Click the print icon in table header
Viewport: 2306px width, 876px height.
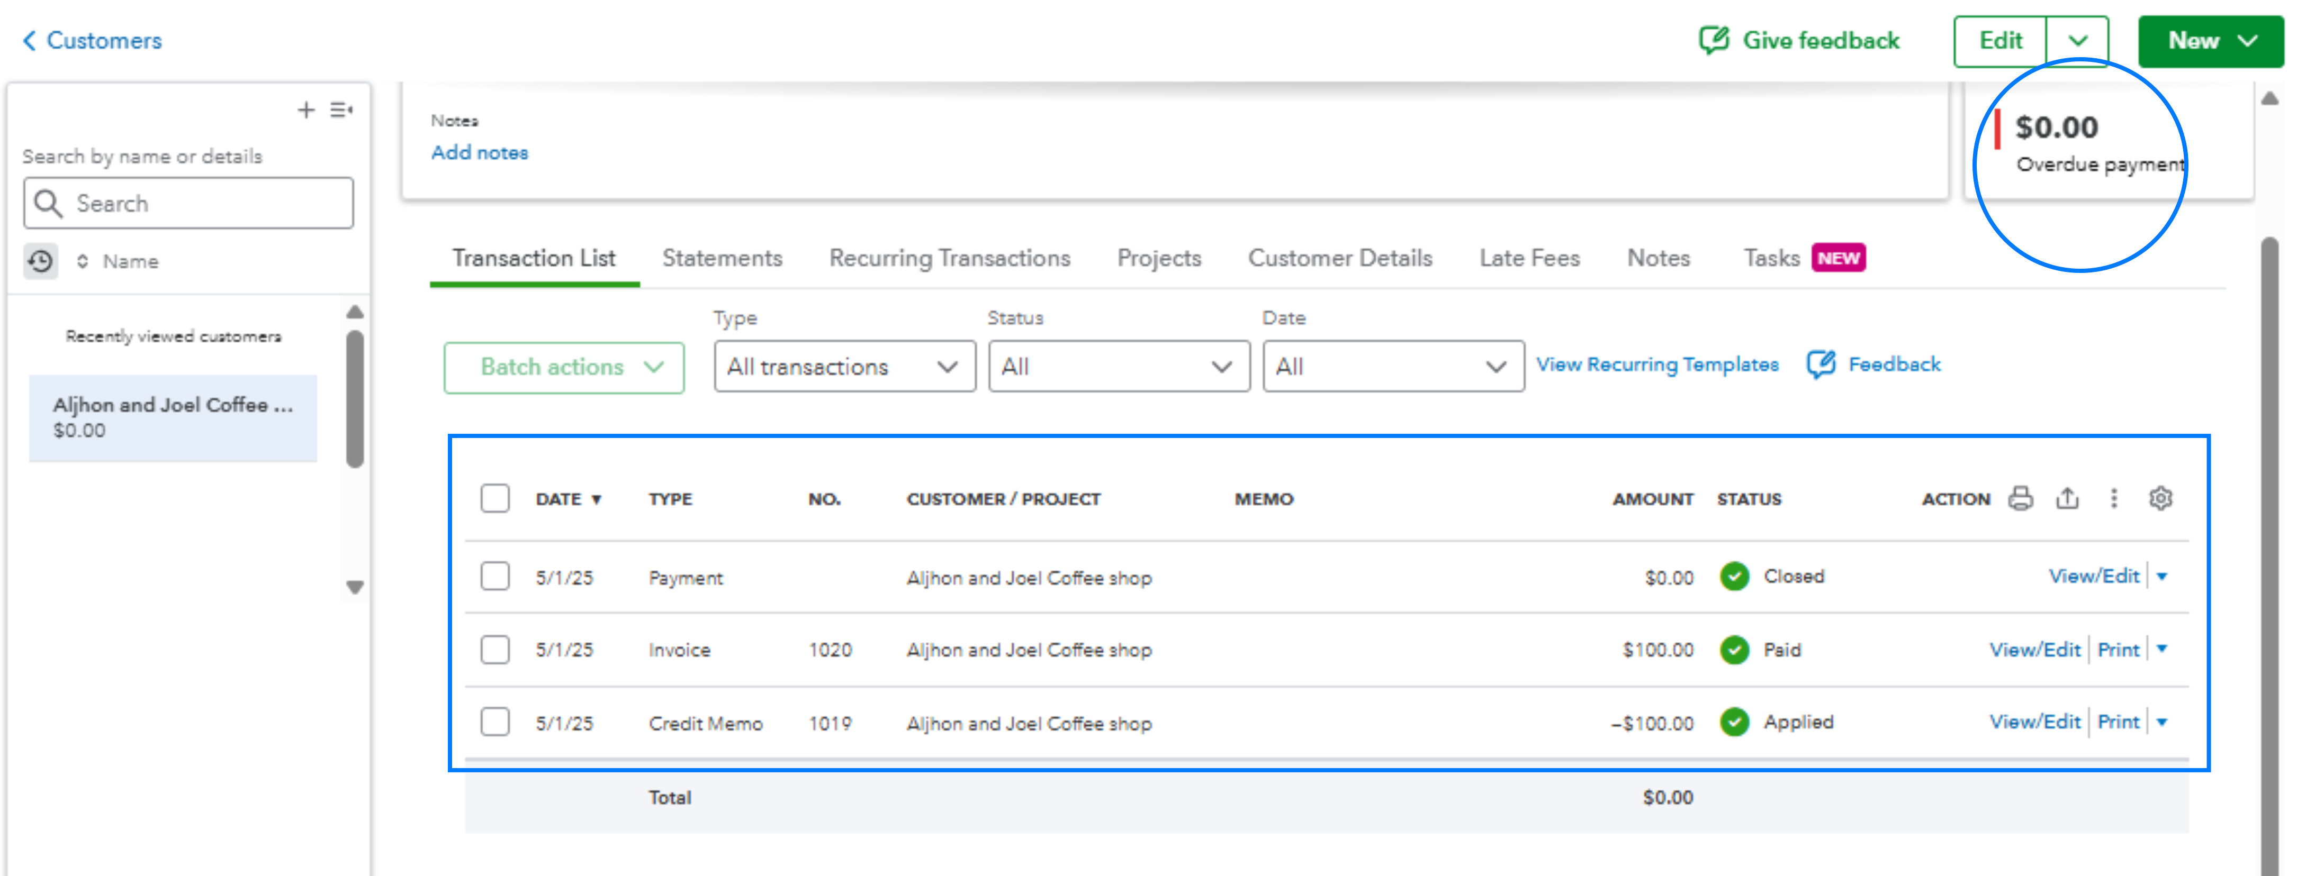[2020, 498]
